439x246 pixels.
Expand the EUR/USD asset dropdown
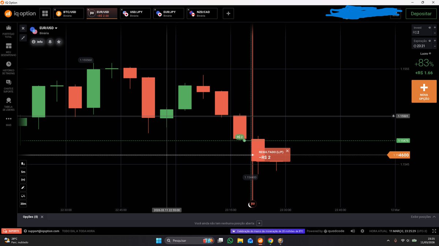click(x=56, y=28)
